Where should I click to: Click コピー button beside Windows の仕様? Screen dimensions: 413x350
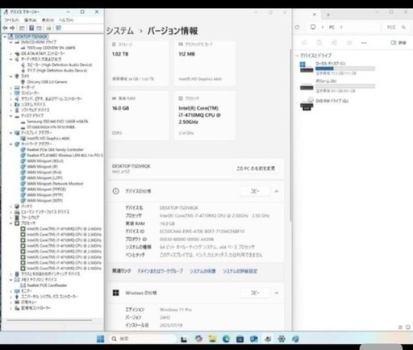tap(255, 293)
